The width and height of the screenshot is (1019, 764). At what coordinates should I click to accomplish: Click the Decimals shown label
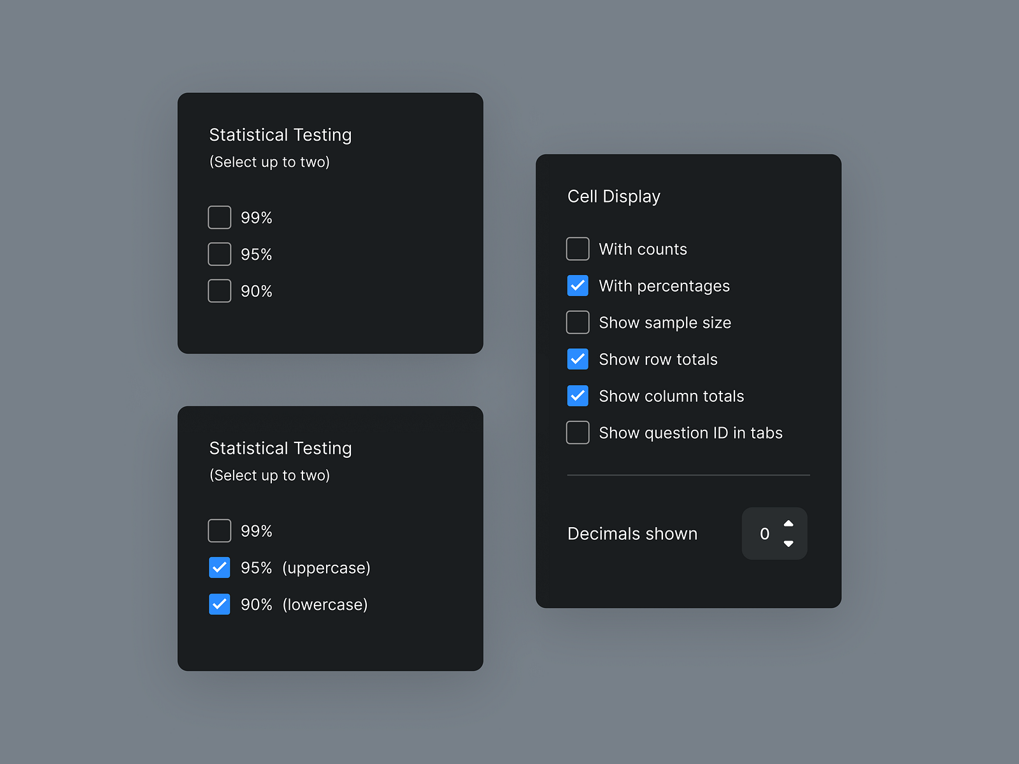tap(632, 534)
